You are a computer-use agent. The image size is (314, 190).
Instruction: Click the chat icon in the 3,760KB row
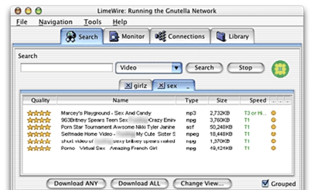click(274, 120)
